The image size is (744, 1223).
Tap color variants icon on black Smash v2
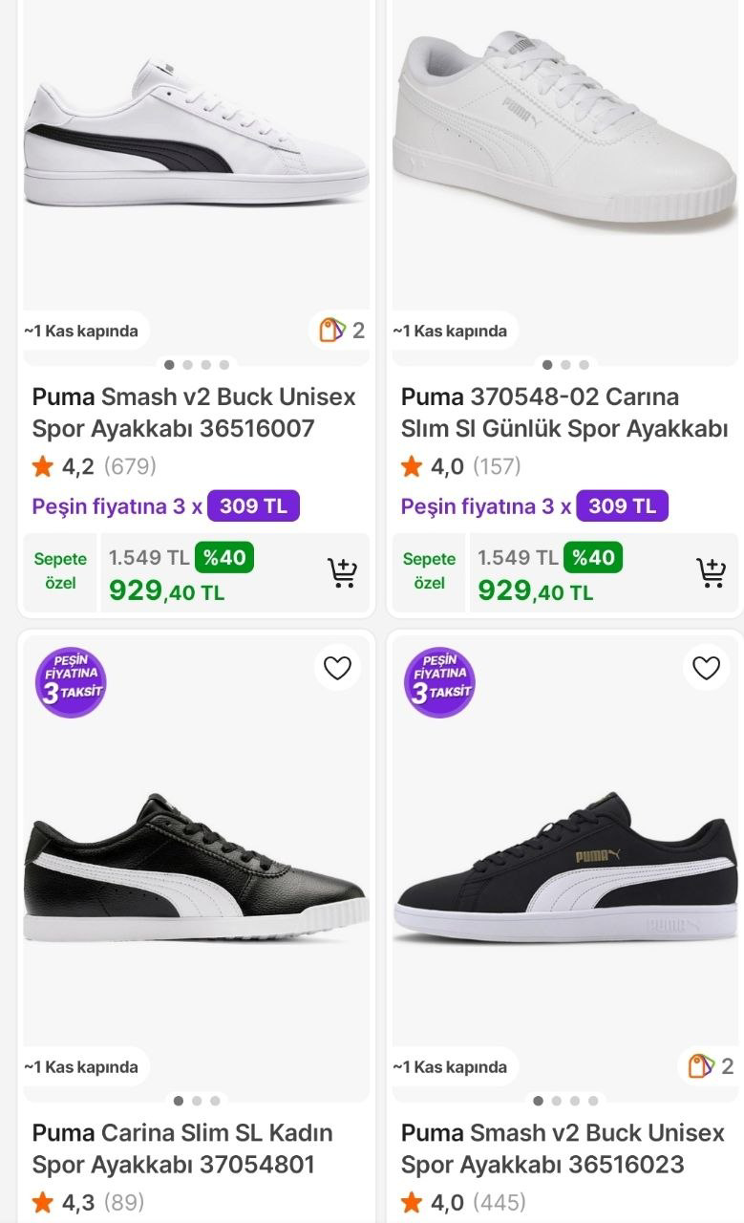tap(711, 1066)
